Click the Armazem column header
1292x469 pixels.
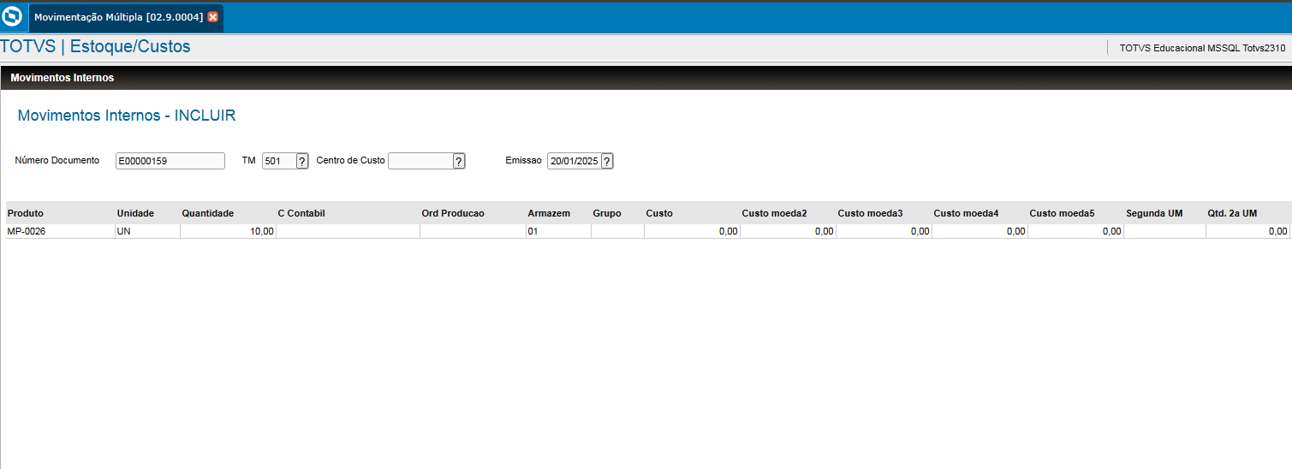point(558,213)
